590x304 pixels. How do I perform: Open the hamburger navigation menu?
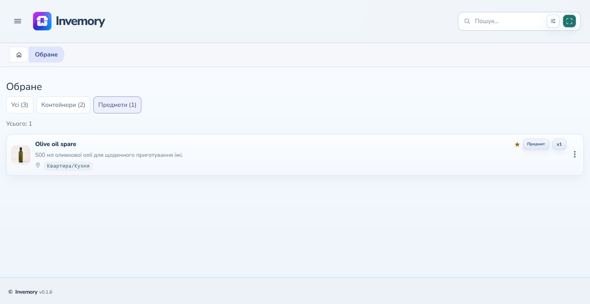click(18, 21)
